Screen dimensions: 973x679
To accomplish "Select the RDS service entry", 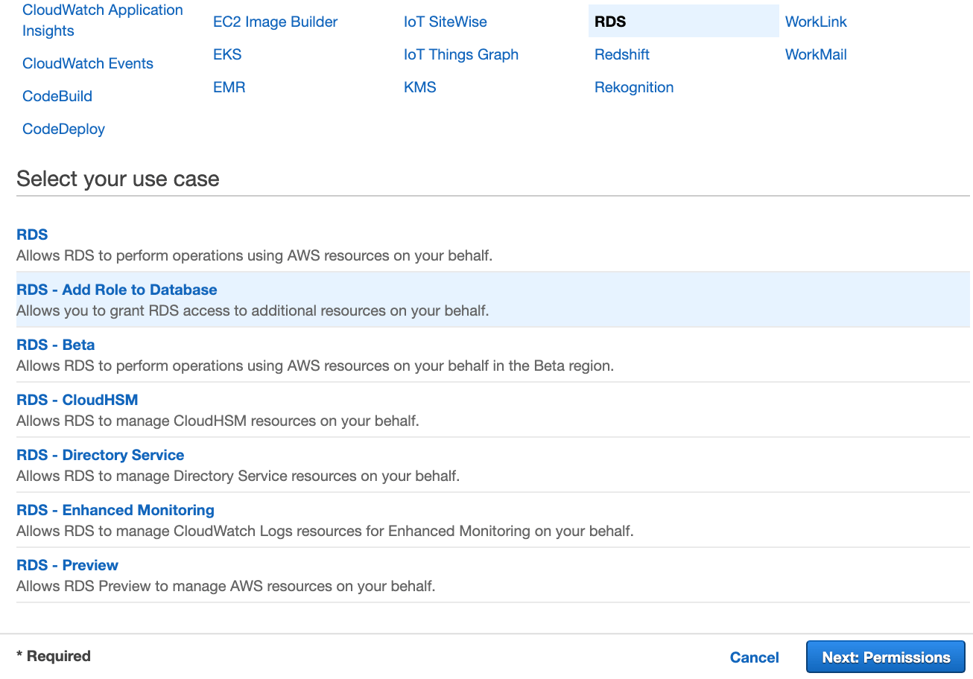I will pos(609,22).
